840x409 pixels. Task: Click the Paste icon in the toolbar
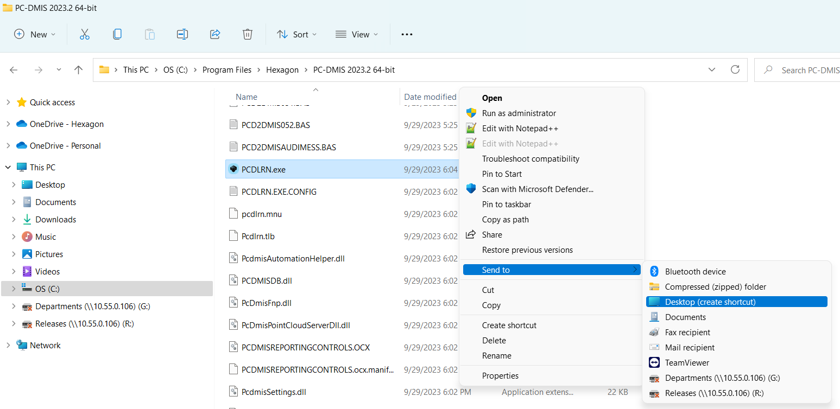(150, 34)
